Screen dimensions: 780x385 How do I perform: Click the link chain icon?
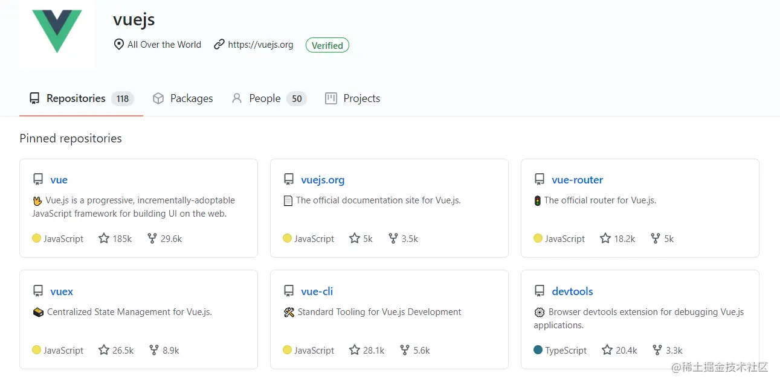(219, 45)
